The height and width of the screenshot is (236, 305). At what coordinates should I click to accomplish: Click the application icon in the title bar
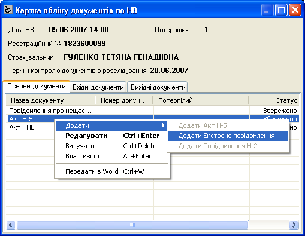pyautogui.click(x=8, y=10)
